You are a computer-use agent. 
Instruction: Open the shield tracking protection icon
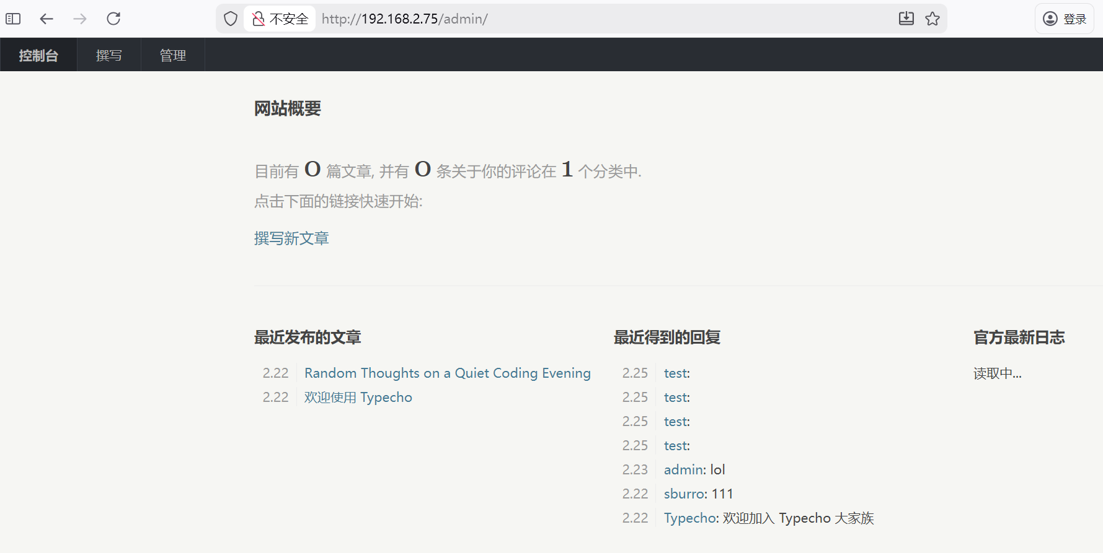[231, 19]
